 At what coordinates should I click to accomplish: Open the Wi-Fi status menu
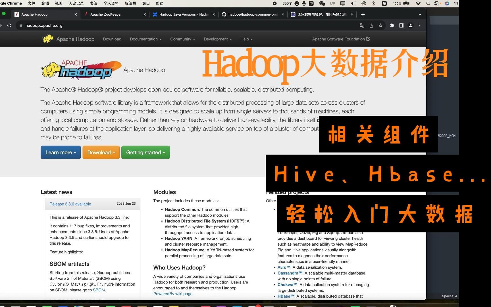pos(418,3)
